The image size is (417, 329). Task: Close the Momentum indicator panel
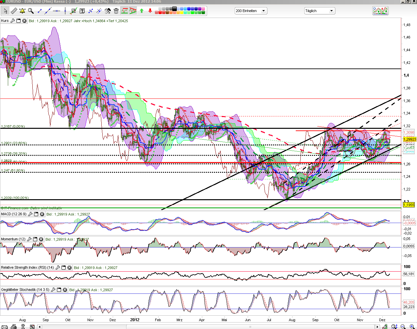pos(41,239)
